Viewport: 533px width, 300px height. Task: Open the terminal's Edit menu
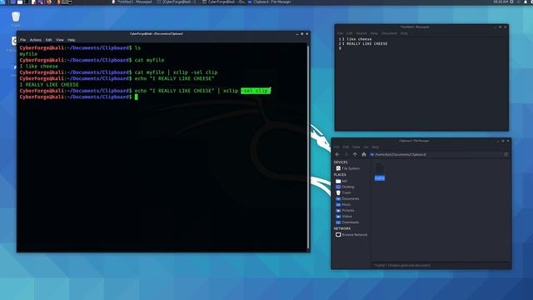pos(48,40)
